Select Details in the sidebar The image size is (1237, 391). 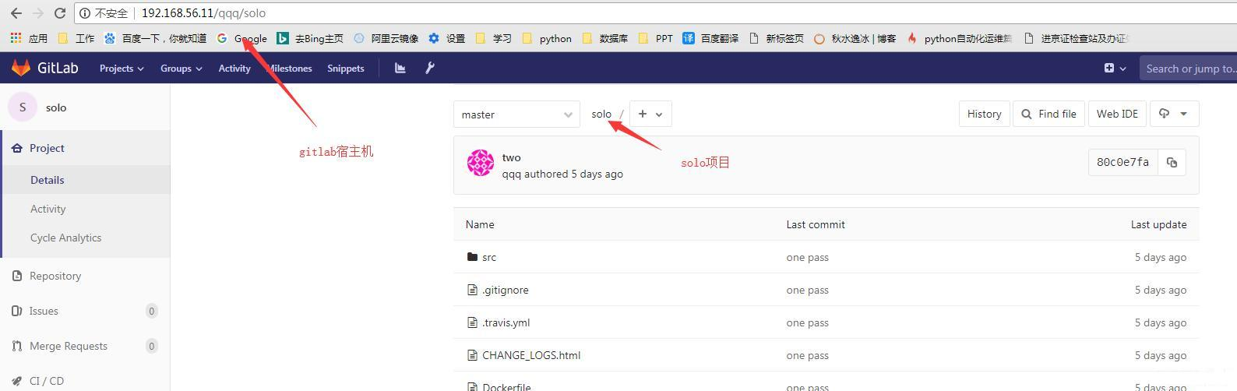[85, 180]
